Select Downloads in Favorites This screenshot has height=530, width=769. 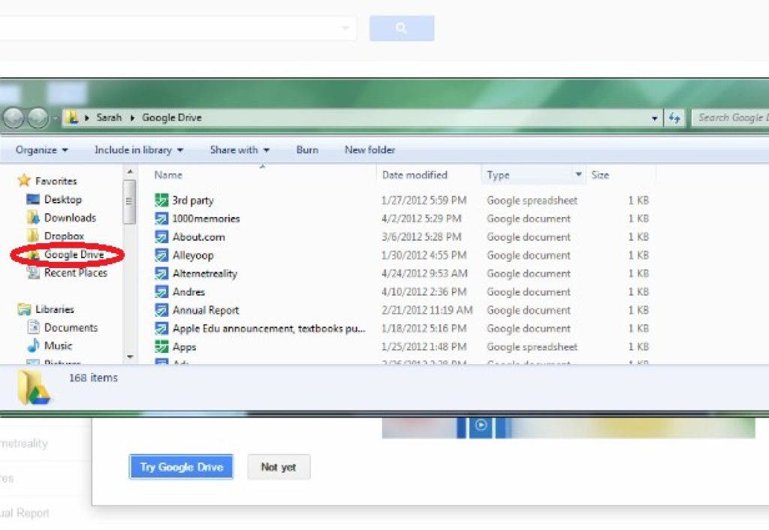(x=70, y=218)
